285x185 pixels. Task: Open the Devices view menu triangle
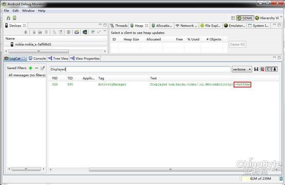coord(105,31)
